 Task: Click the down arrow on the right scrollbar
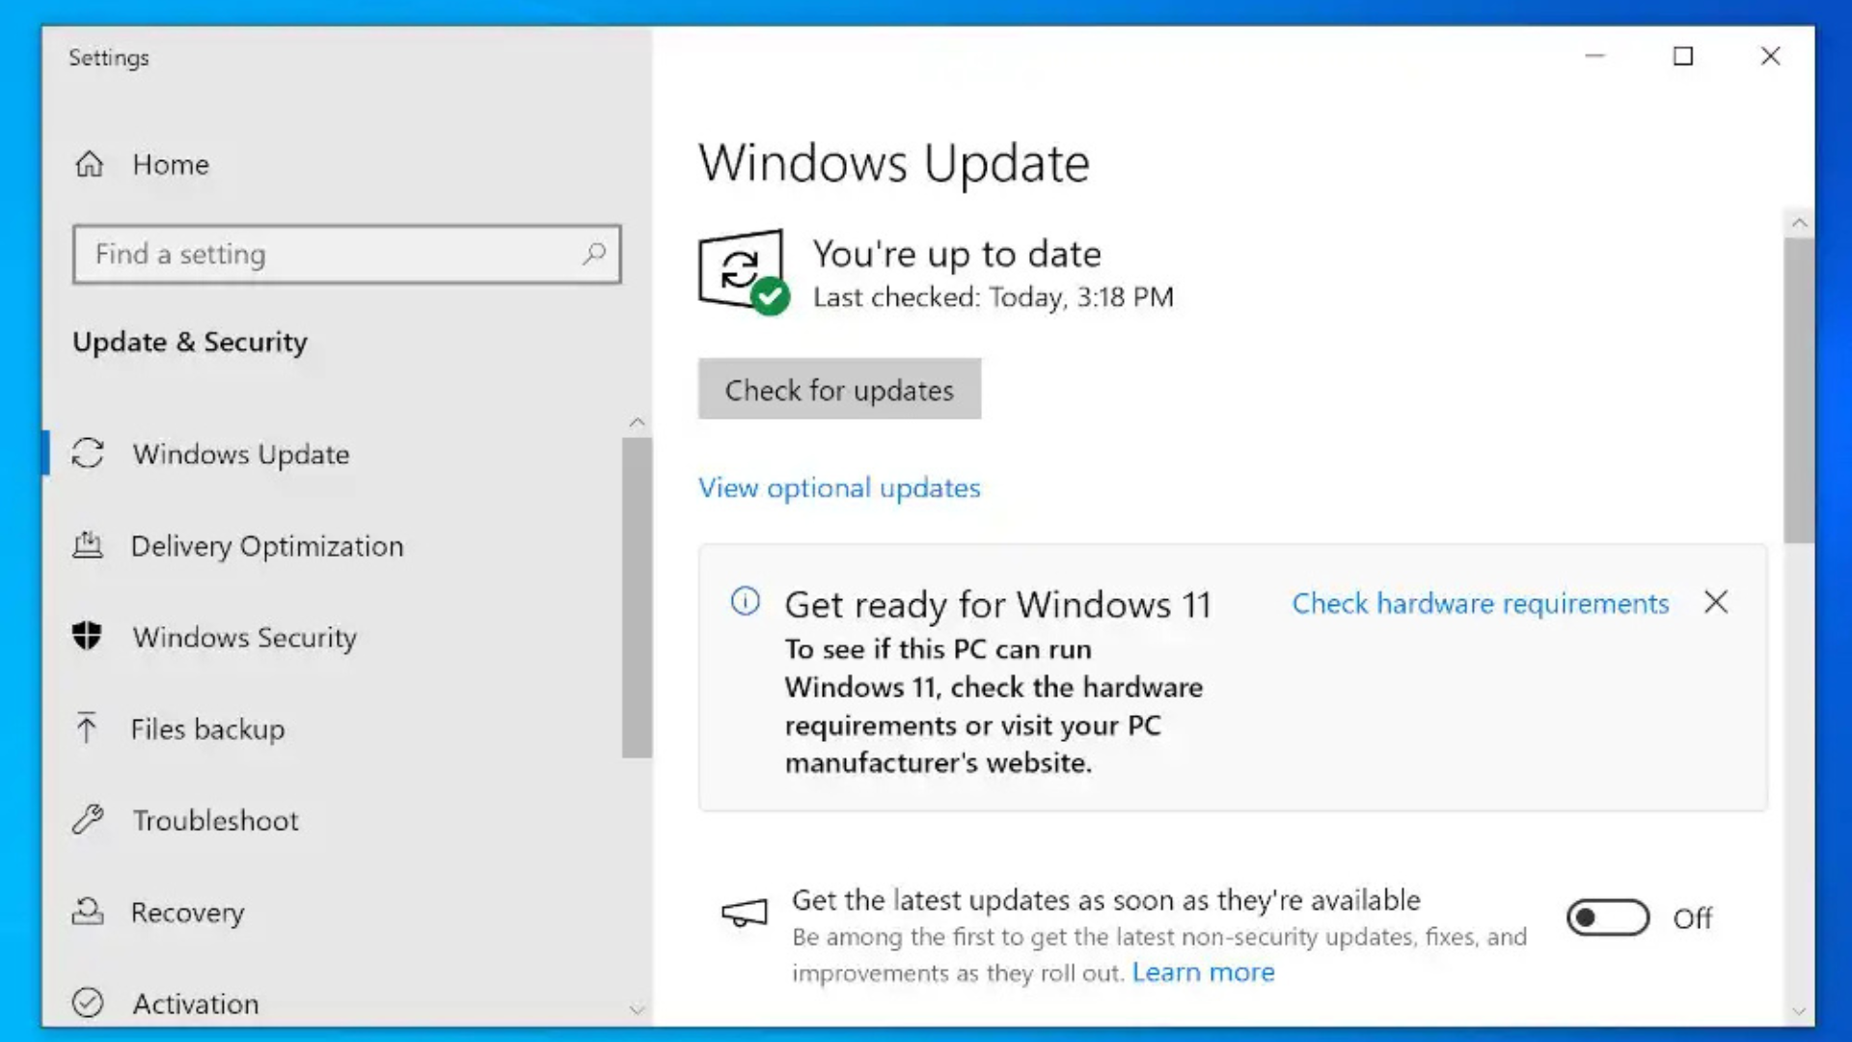1800,1011
